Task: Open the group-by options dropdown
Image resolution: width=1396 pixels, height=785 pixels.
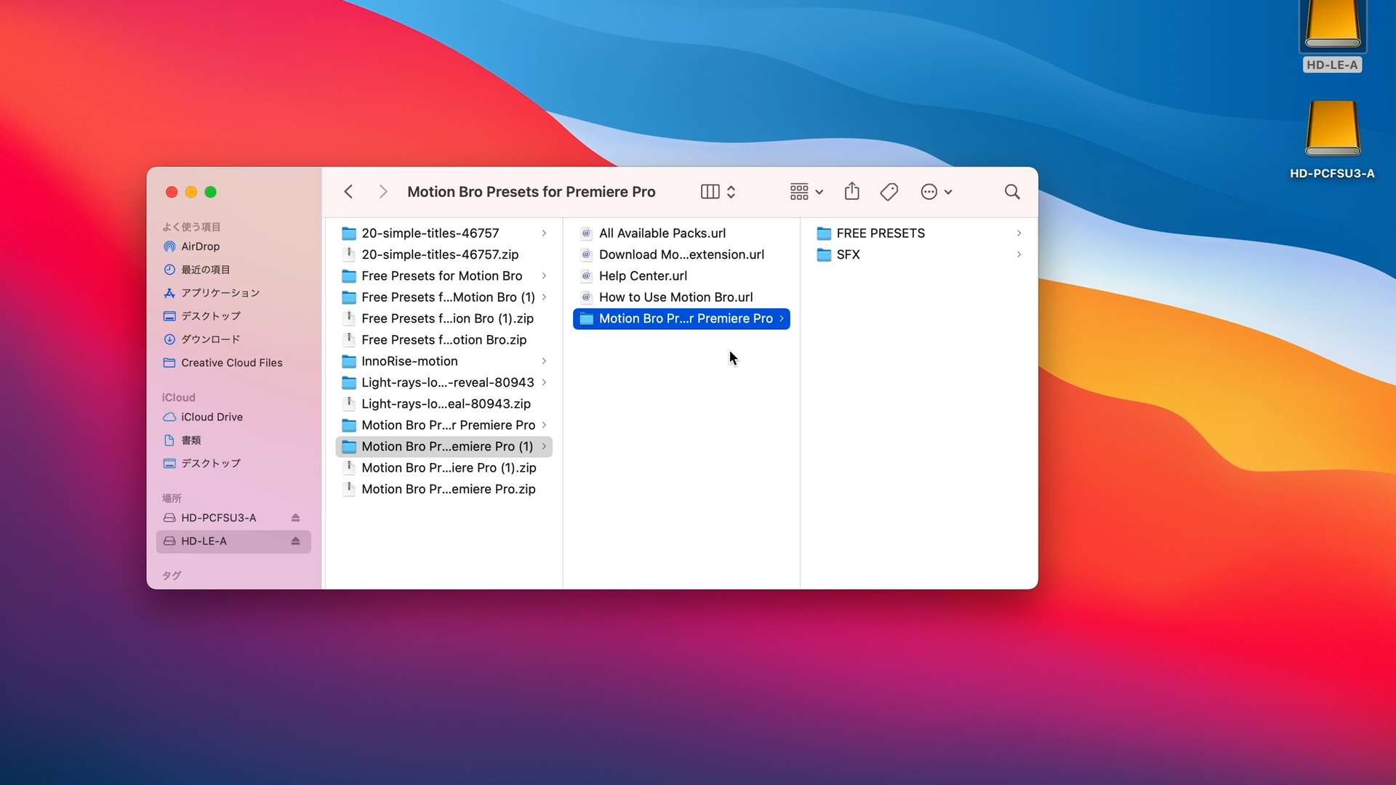Action: click(x=806, y=192)
